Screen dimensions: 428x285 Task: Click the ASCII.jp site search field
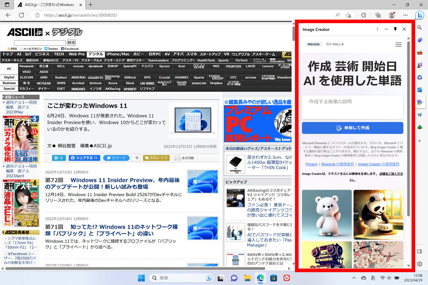(40, 43)
